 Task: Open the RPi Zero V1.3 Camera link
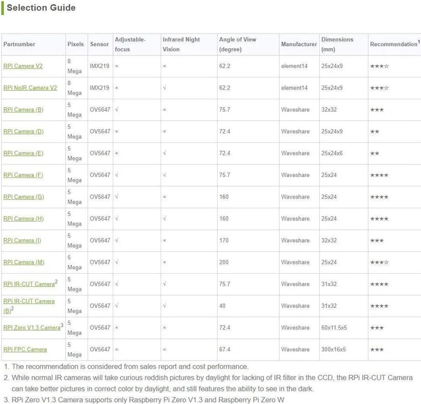click(32, 328)
